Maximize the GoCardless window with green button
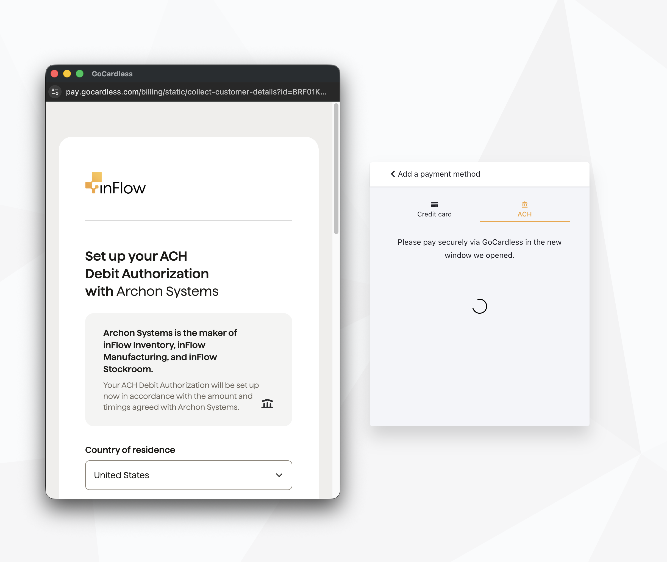Viewport: 667px width, 562px height. [x=80, y=74]
